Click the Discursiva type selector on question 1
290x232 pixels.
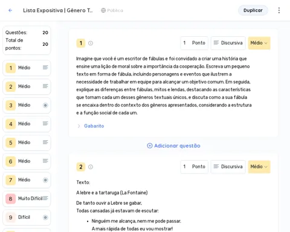pyautogui.click(x=228, y=43)
